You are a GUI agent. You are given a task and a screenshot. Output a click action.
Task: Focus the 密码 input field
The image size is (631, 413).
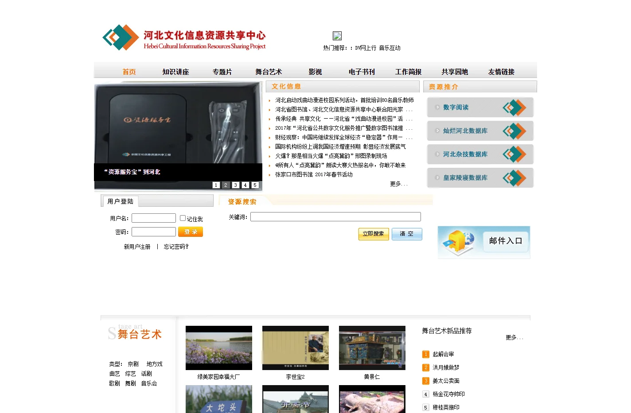154,232
